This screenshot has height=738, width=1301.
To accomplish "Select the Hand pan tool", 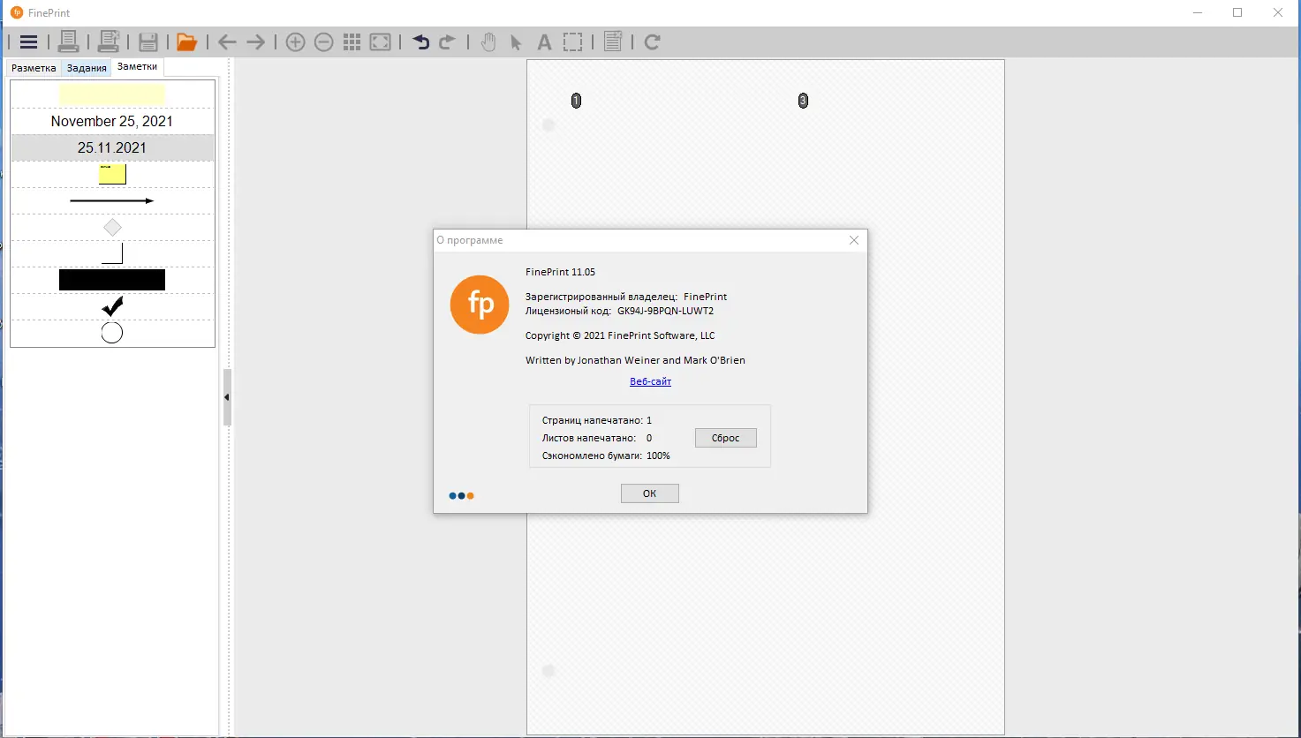I will tap(488, 41).
